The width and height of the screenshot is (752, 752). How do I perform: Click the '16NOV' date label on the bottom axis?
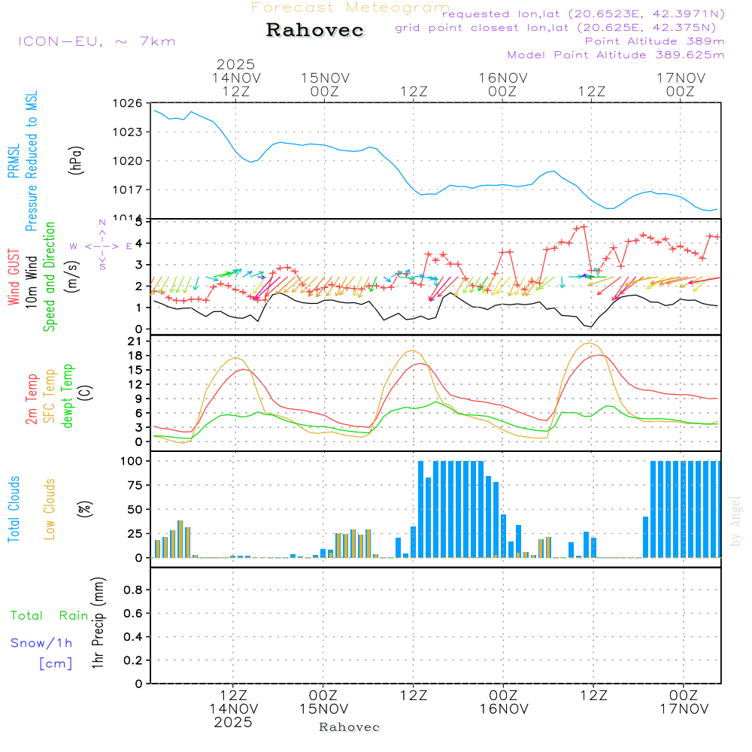(x=502, y=708)
